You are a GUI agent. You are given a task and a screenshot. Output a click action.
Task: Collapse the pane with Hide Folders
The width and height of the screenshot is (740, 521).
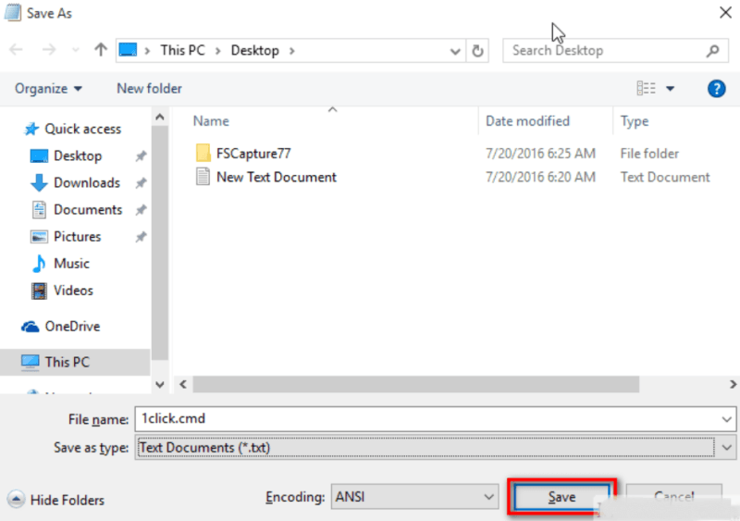(56, 500)
